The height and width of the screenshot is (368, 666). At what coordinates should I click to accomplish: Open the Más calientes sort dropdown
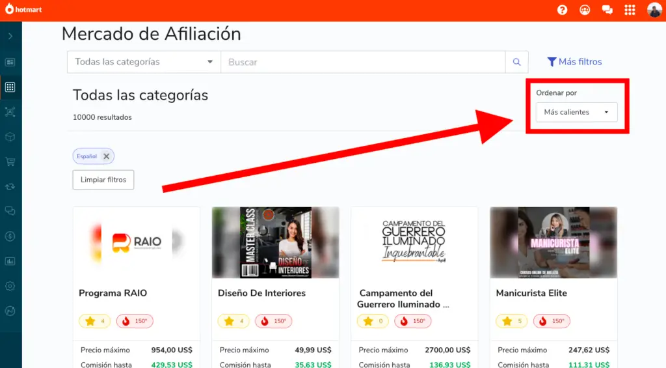click(576, 112)
